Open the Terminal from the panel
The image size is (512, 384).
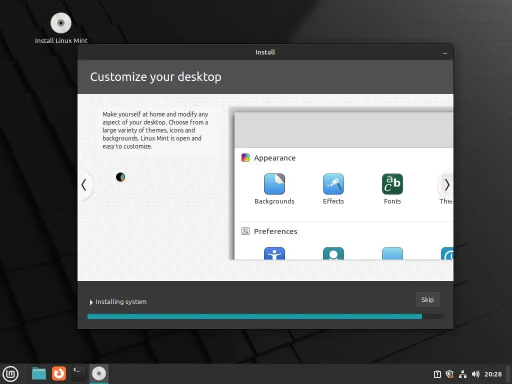(x=78, y=373)
